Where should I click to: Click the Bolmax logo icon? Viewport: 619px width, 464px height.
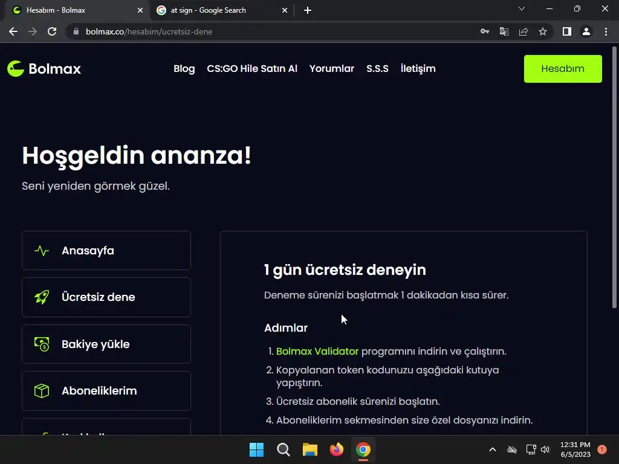[16, 69]
